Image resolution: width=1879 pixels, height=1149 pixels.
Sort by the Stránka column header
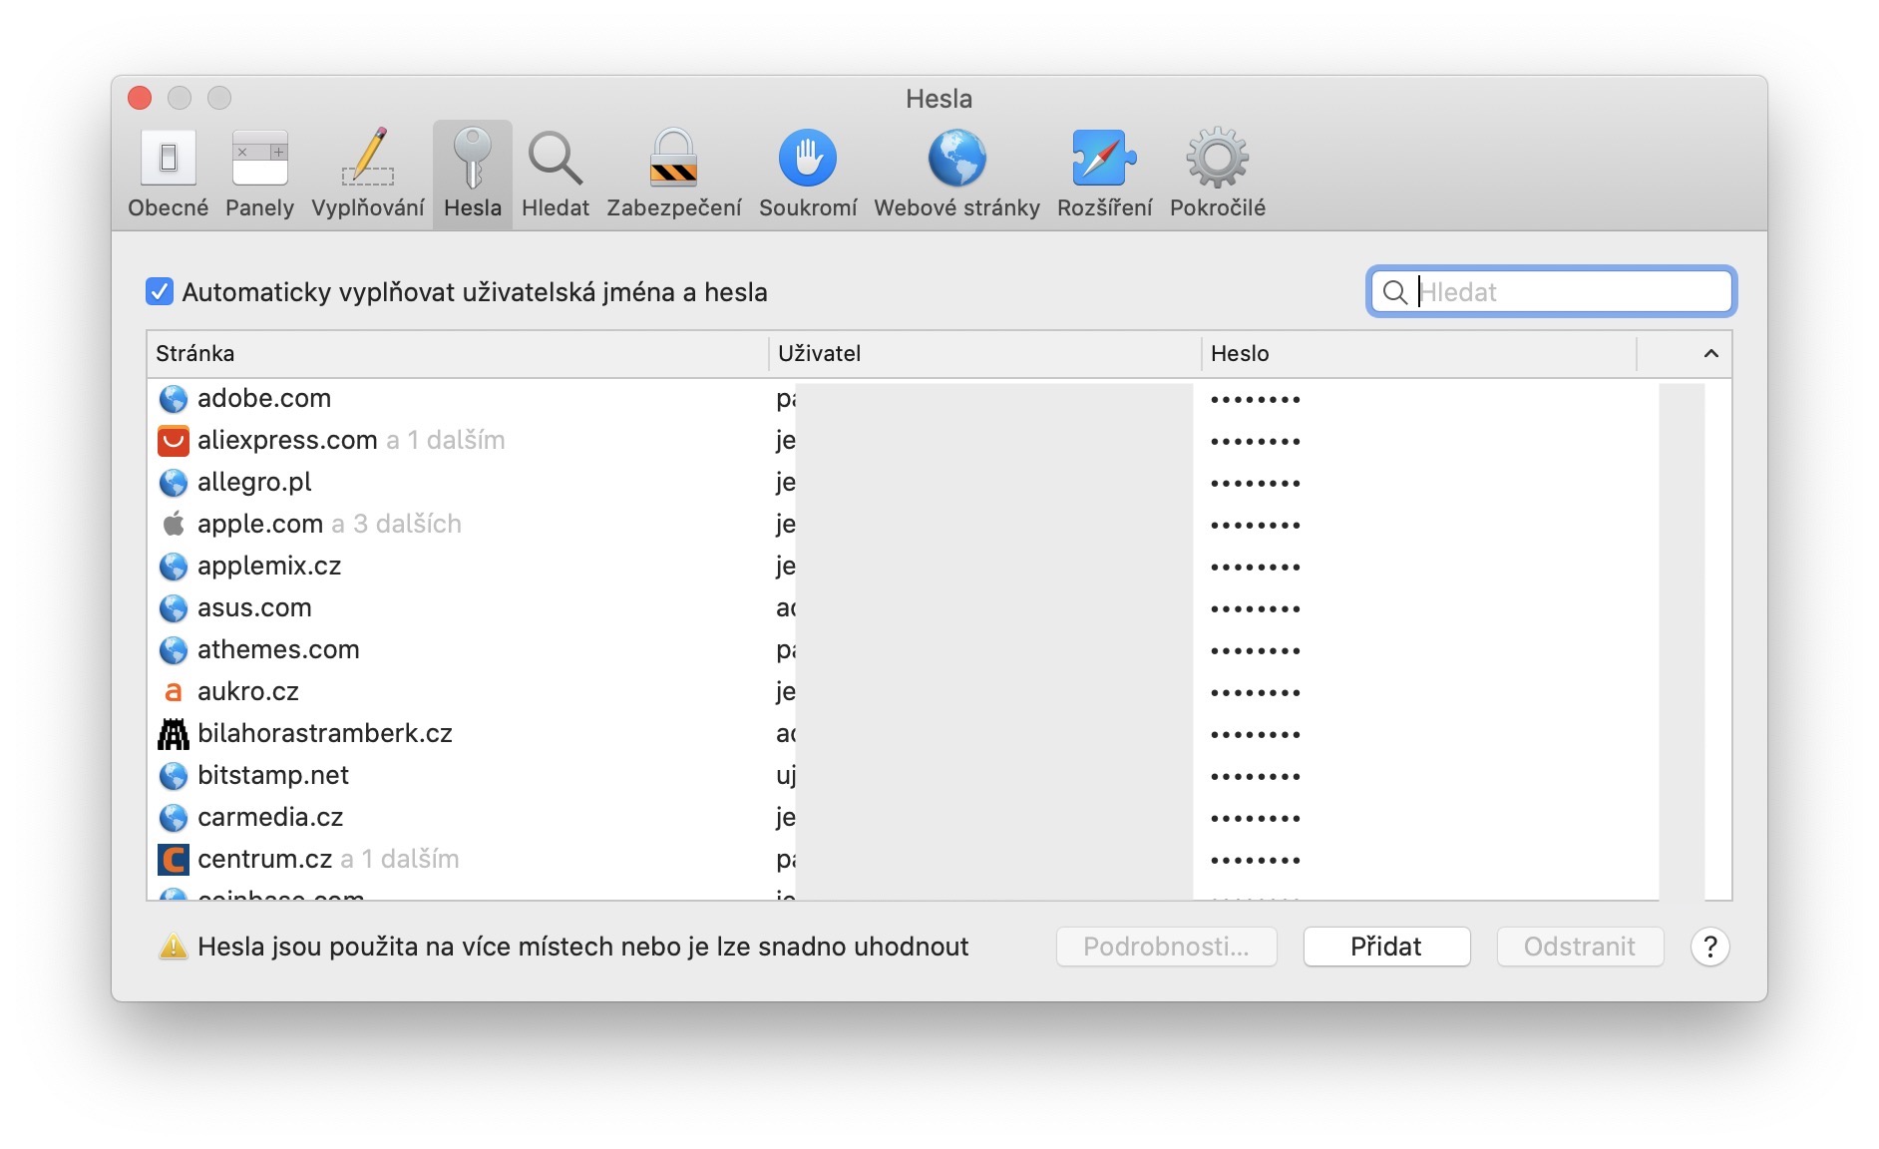coord(458,354)
